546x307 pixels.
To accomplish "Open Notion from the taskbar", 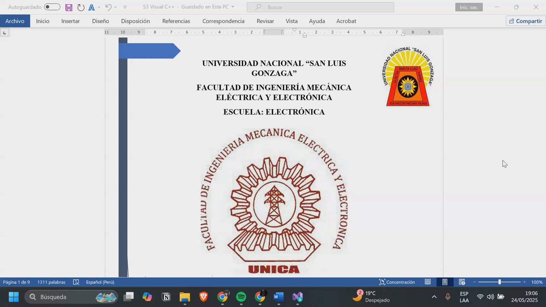I will coord(166,297).
